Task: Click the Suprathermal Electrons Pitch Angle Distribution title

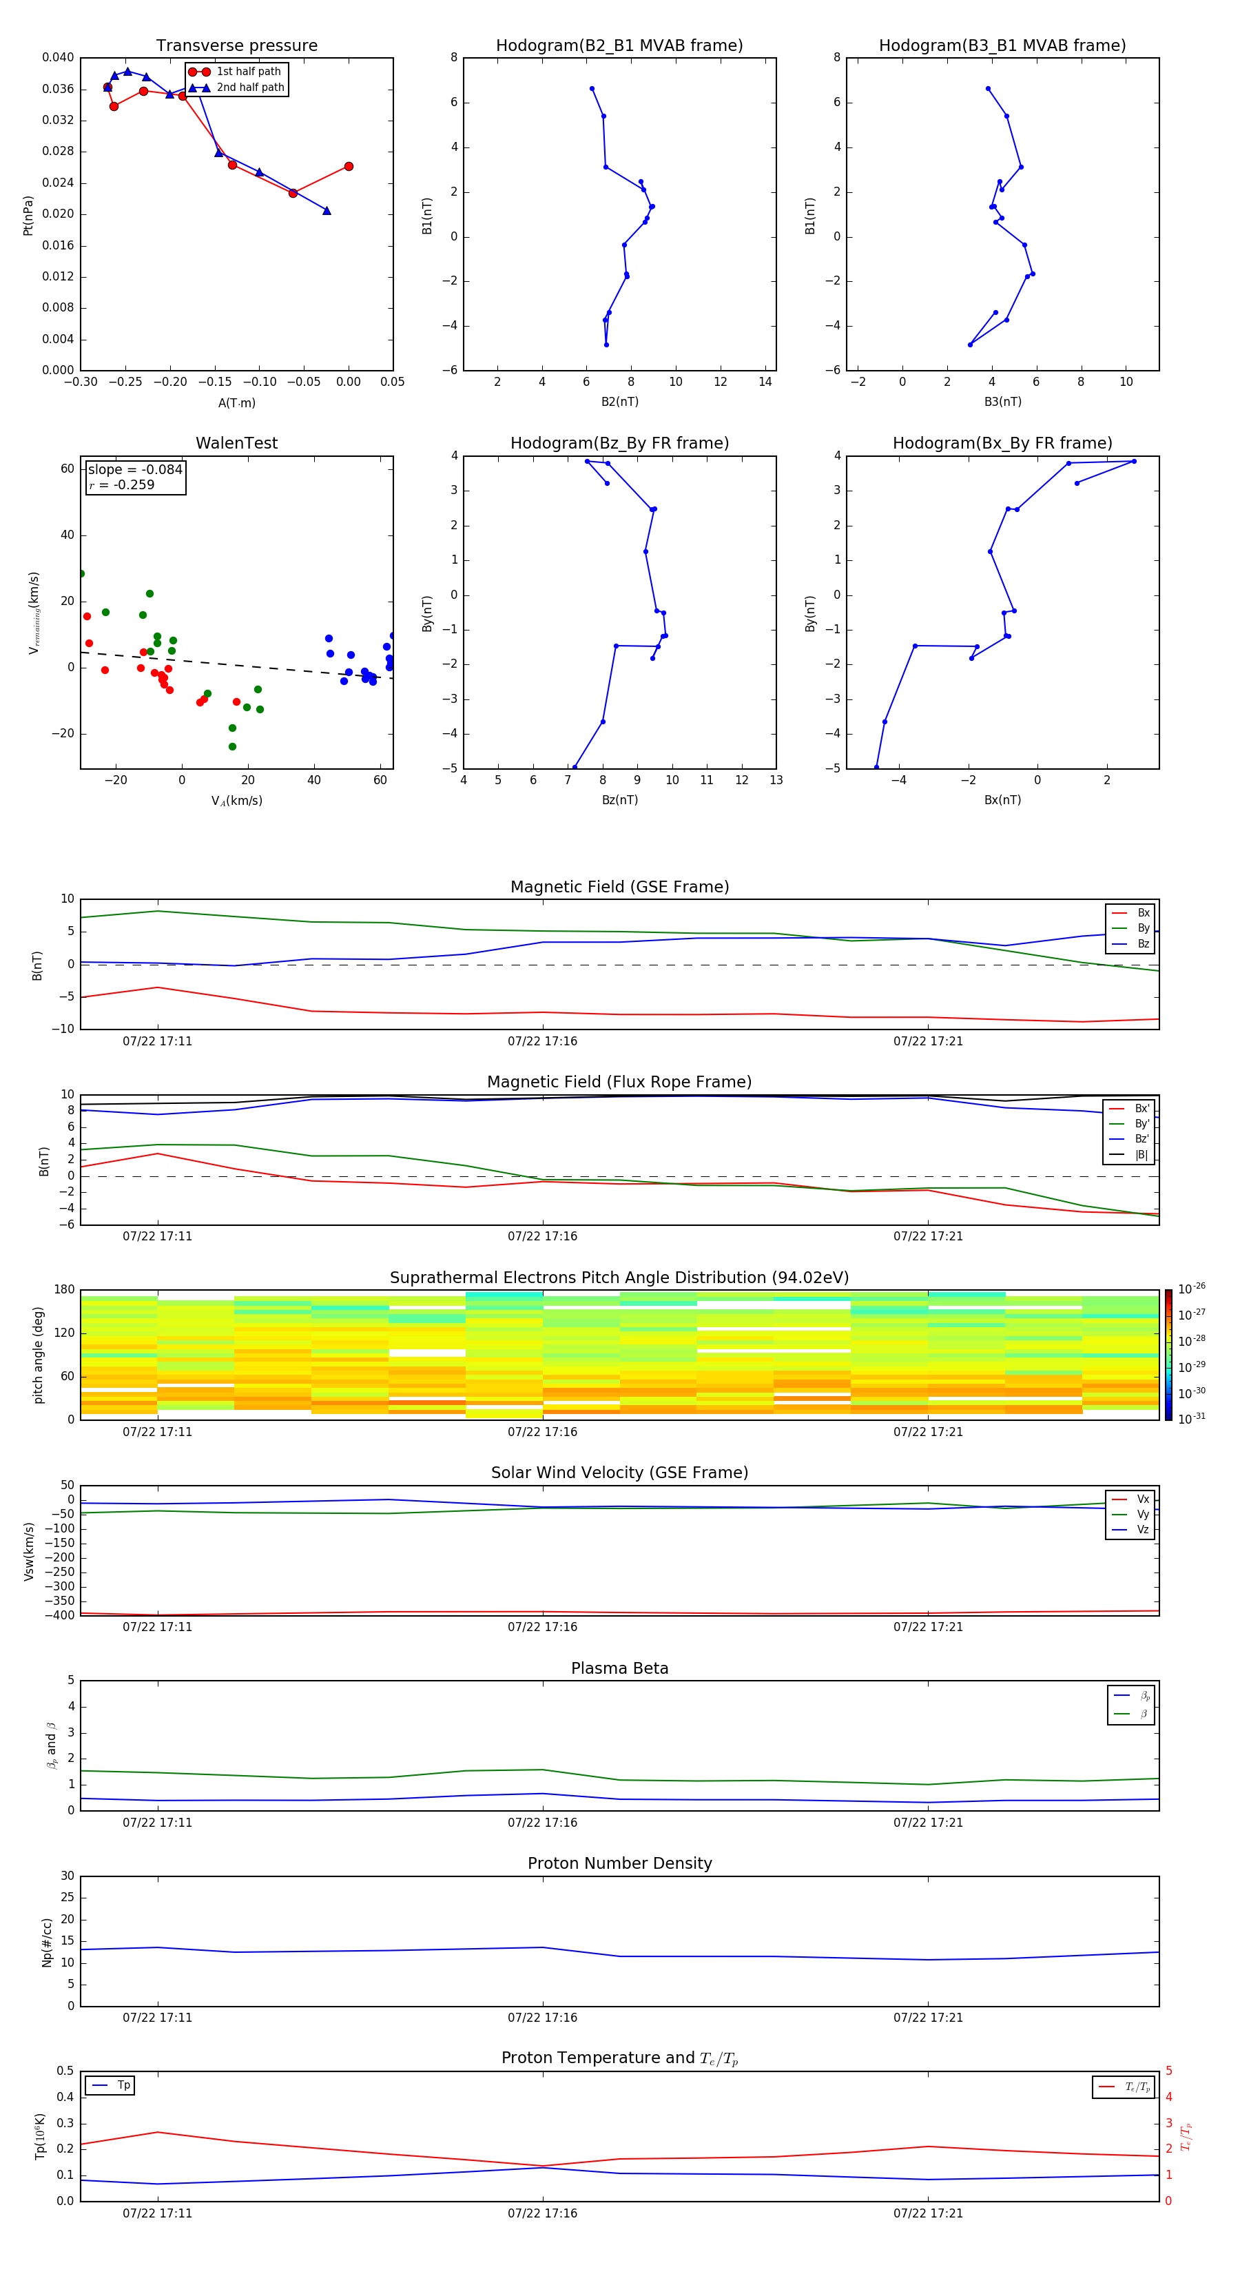Action: [x=619, y=1278]
